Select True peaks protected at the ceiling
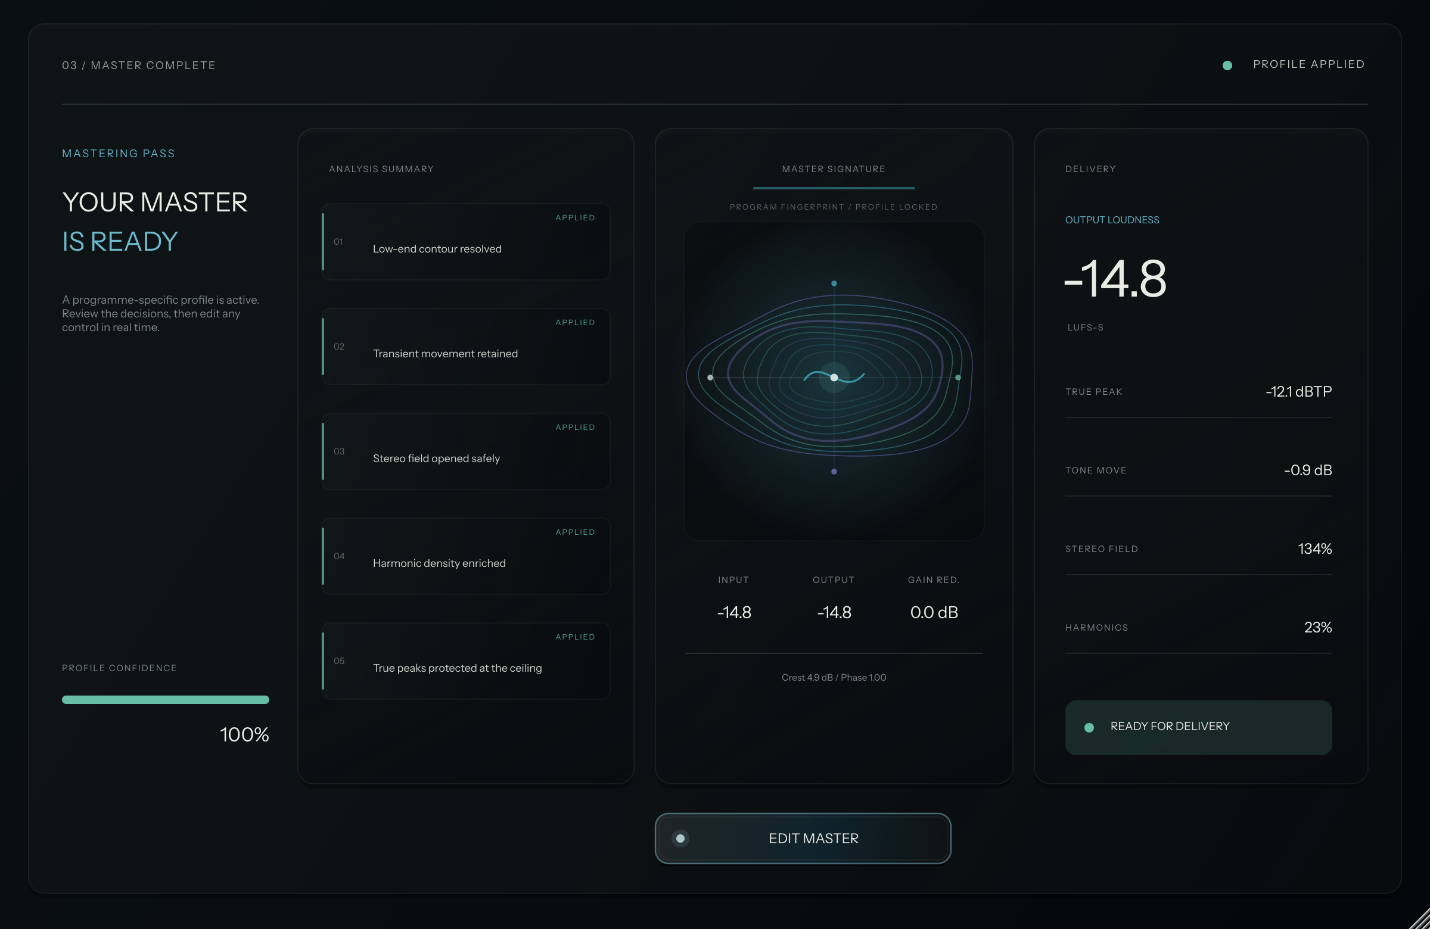Image resolution: width=1430 pixels, height=929 pixels. [x=466, y=660]
